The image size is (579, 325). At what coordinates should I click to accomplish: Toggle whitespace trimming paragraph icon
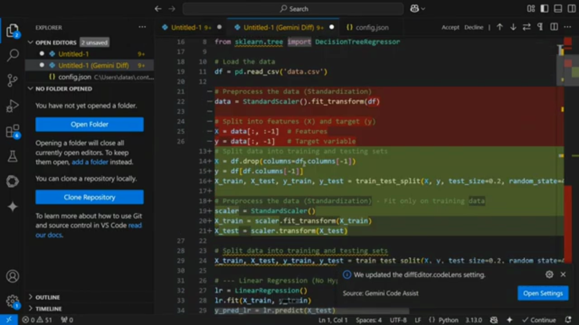(540, 27)
